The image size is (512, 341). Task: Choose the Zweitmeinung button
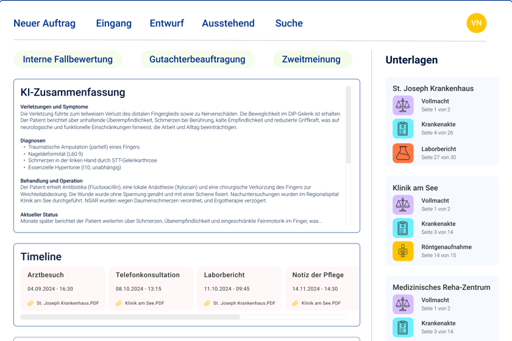[313, 60]
